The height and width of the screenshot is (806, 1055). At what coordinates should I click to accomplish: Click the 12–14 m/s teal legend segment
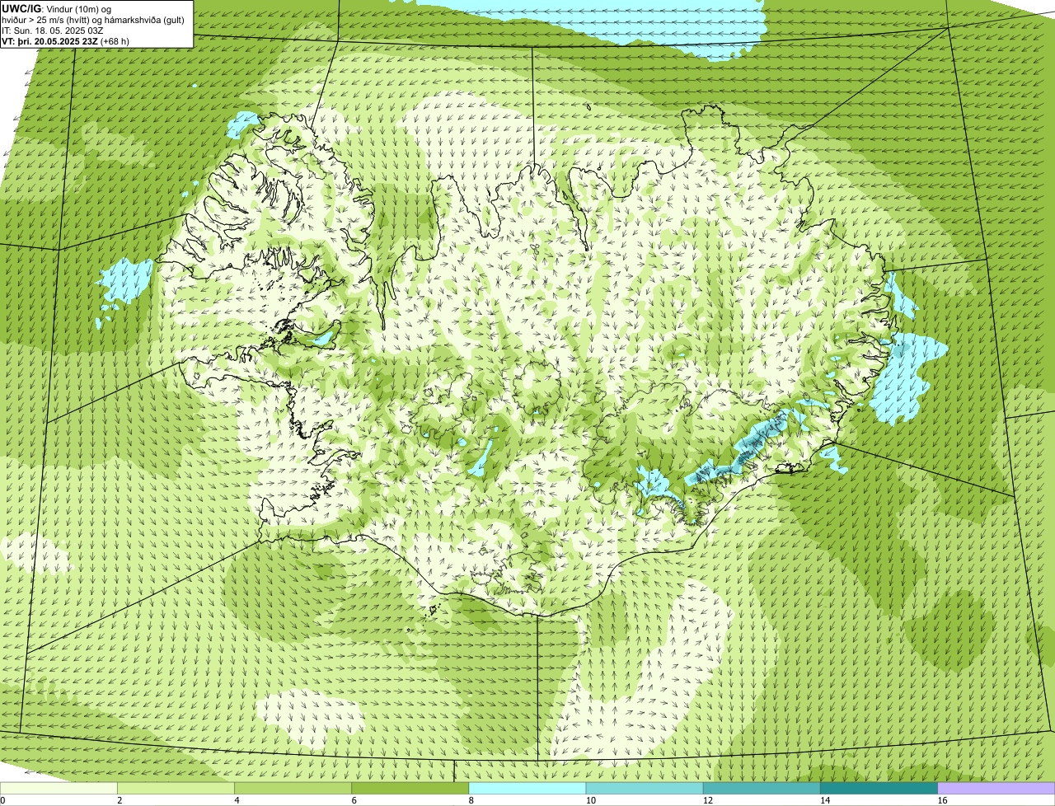click(762, 789)
